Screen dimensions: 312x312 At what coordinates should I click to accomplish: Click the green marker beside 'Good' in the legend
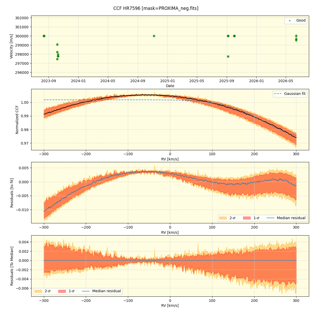(x=290, y=21)
